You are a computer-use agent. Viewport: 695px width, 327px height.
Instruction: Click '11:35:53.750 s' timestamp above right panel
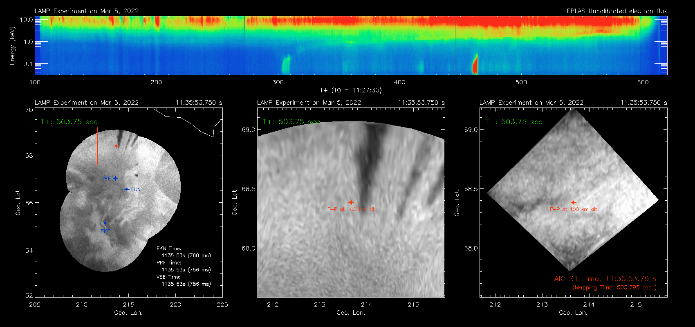click(644, 103)
